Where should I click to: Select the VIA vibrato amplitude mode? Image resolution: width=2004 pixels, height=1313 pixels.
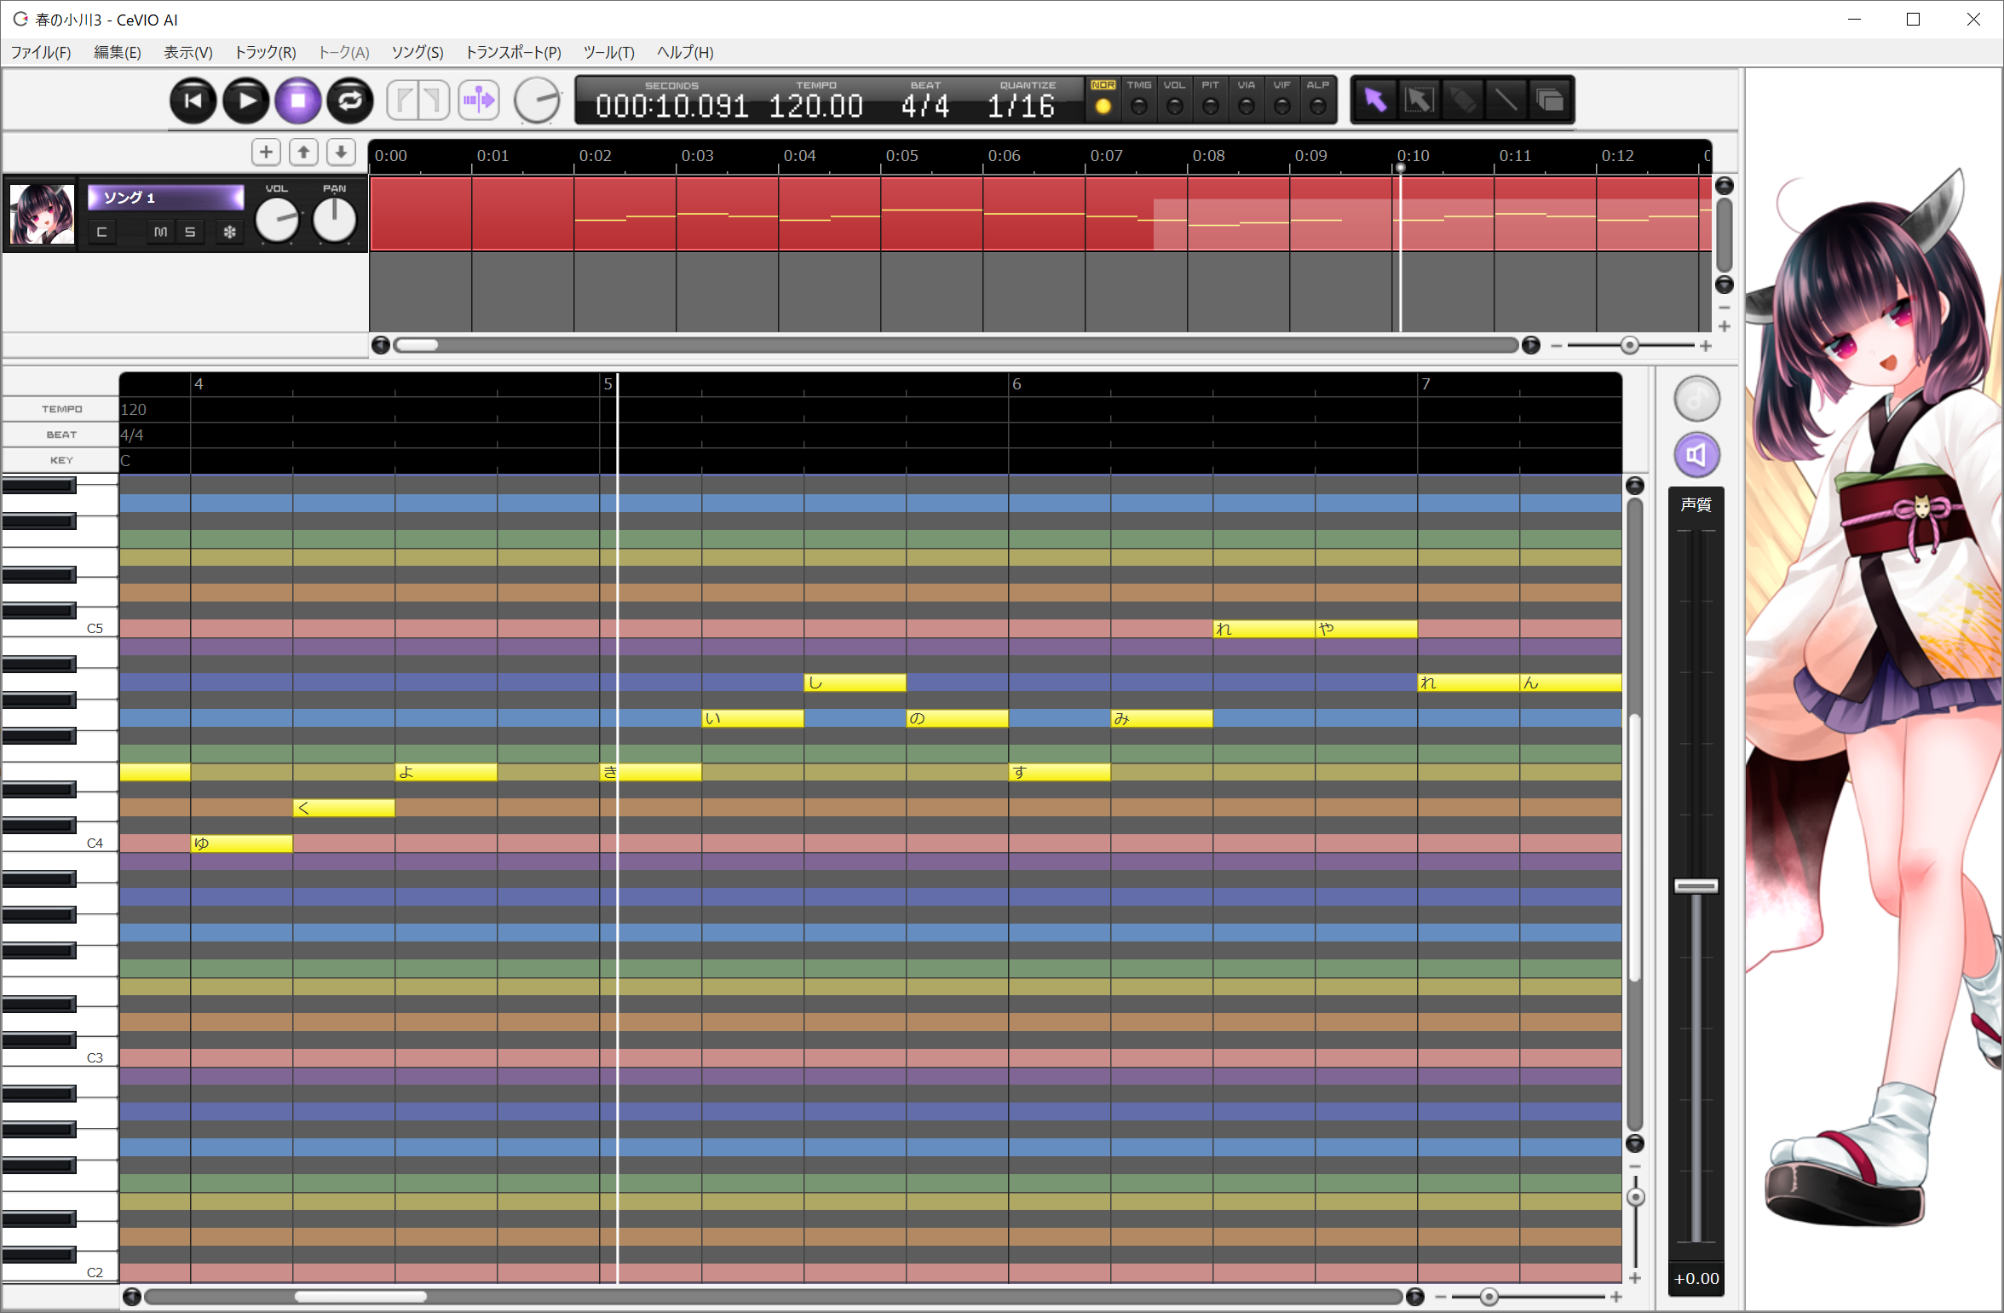coord(1246,100)
